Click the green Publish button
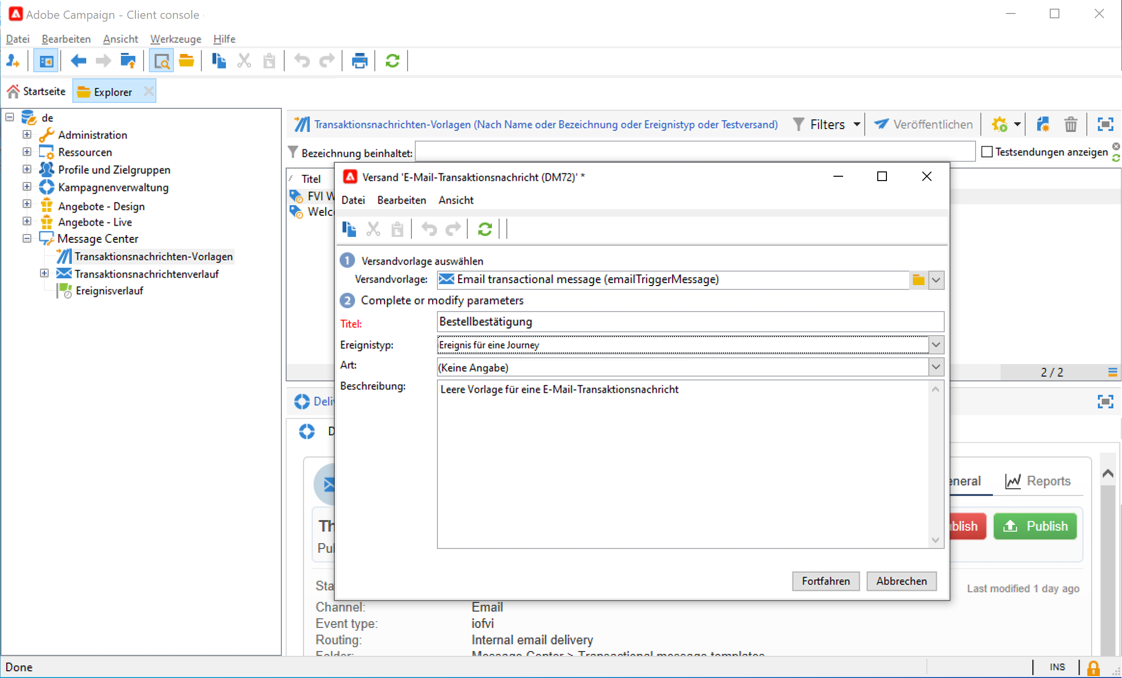Image resolution: width=1122 pixels, height=678 pixels. click(1035, 526)
